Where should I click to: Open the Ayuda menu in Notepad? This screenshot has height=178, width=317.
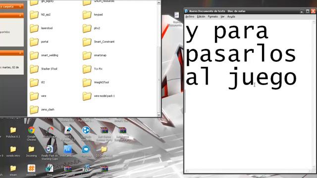[x=231, y=17]
